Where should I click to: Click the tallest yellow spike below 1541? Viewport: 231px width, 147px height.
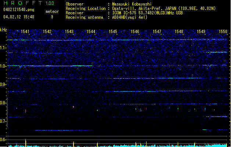26,143
